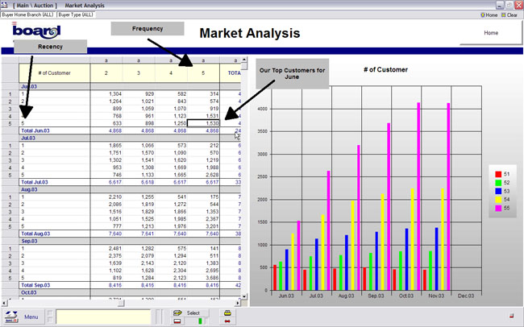Click the red arrow icon in bottom toolbar

[x=228, y=321]
